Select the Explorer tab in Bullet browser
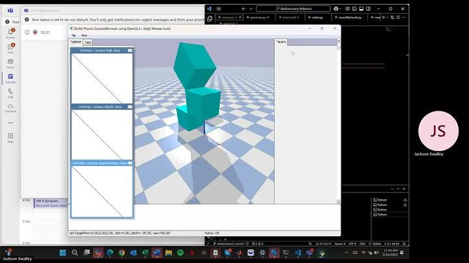Viewport: 469px width, 263px height. [x=76, y=42]
